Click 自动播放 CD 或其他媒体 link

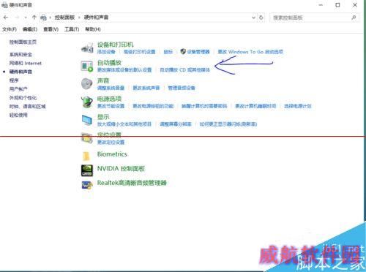(x=184, y=69)
